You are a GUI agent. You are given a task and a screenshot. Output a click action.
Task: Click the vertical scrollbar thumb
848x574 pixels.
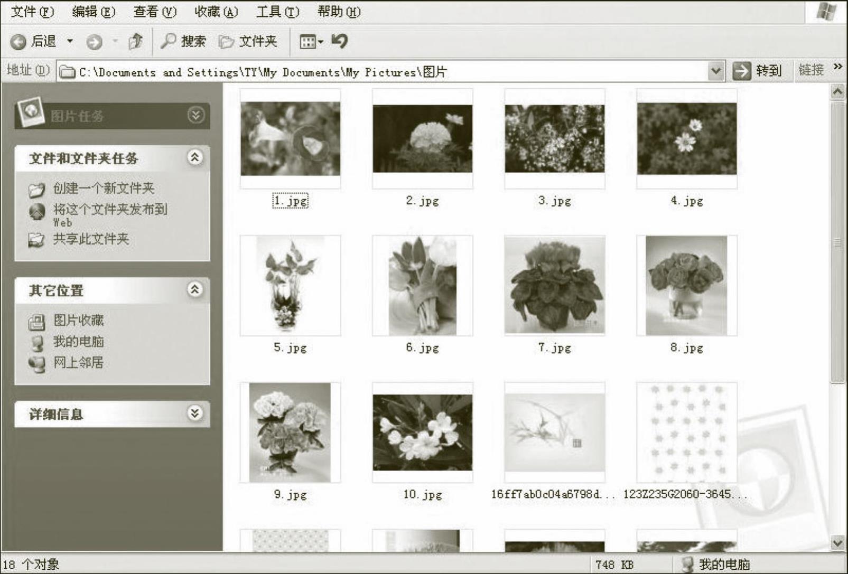838,242
